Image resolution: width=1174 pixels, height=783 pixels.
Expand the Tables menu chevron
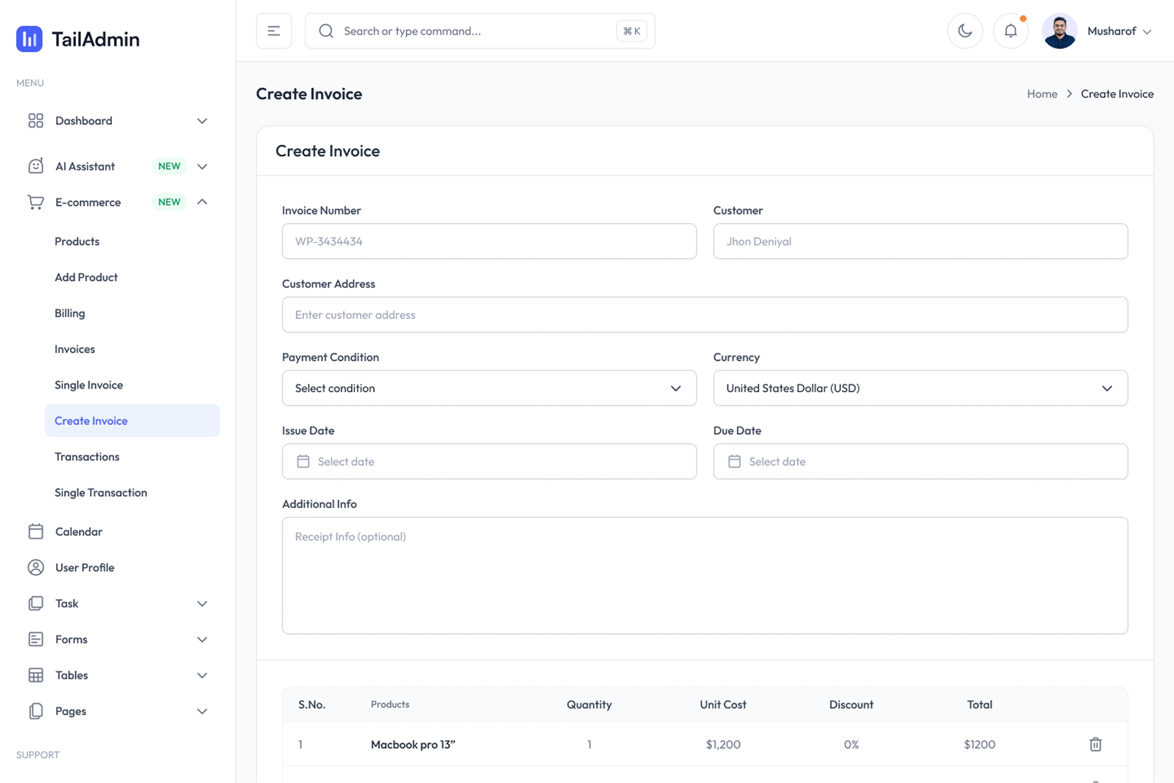point(202,675)
